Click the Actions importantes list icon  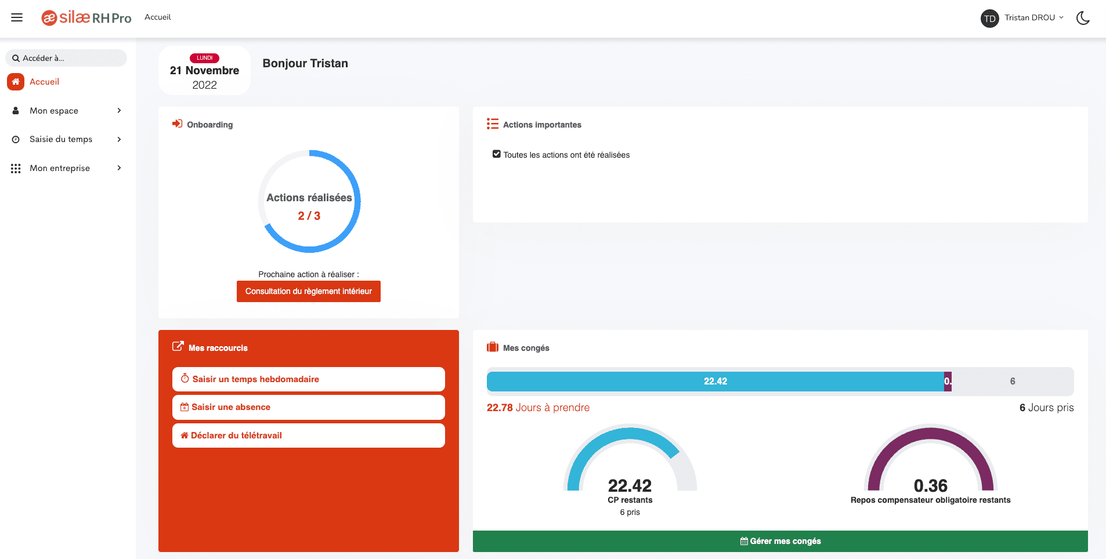492,124
